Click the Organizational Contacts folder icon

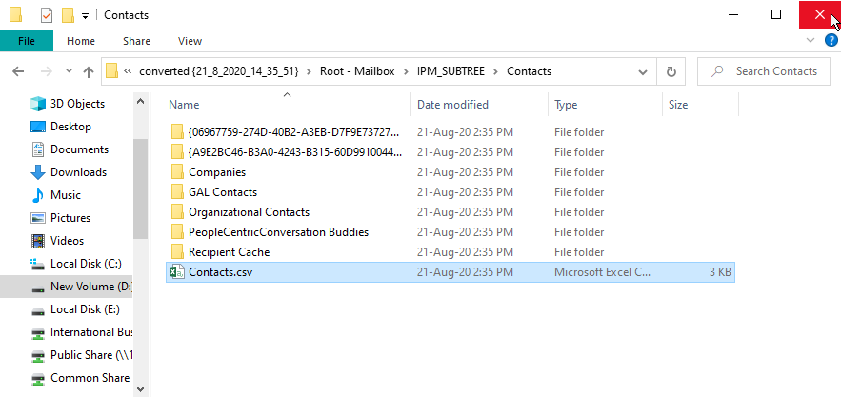click(177, 212)
